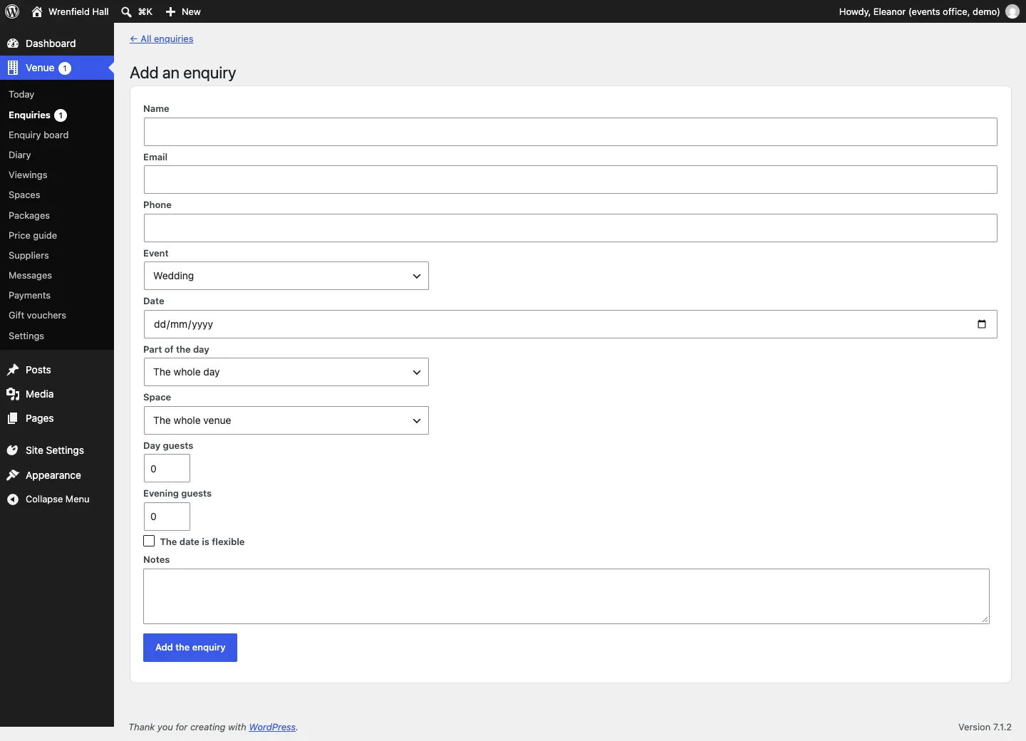Click the Posts pin icon
The width and height of the screenshot is (1026, 741).
(x=13, y=370)
